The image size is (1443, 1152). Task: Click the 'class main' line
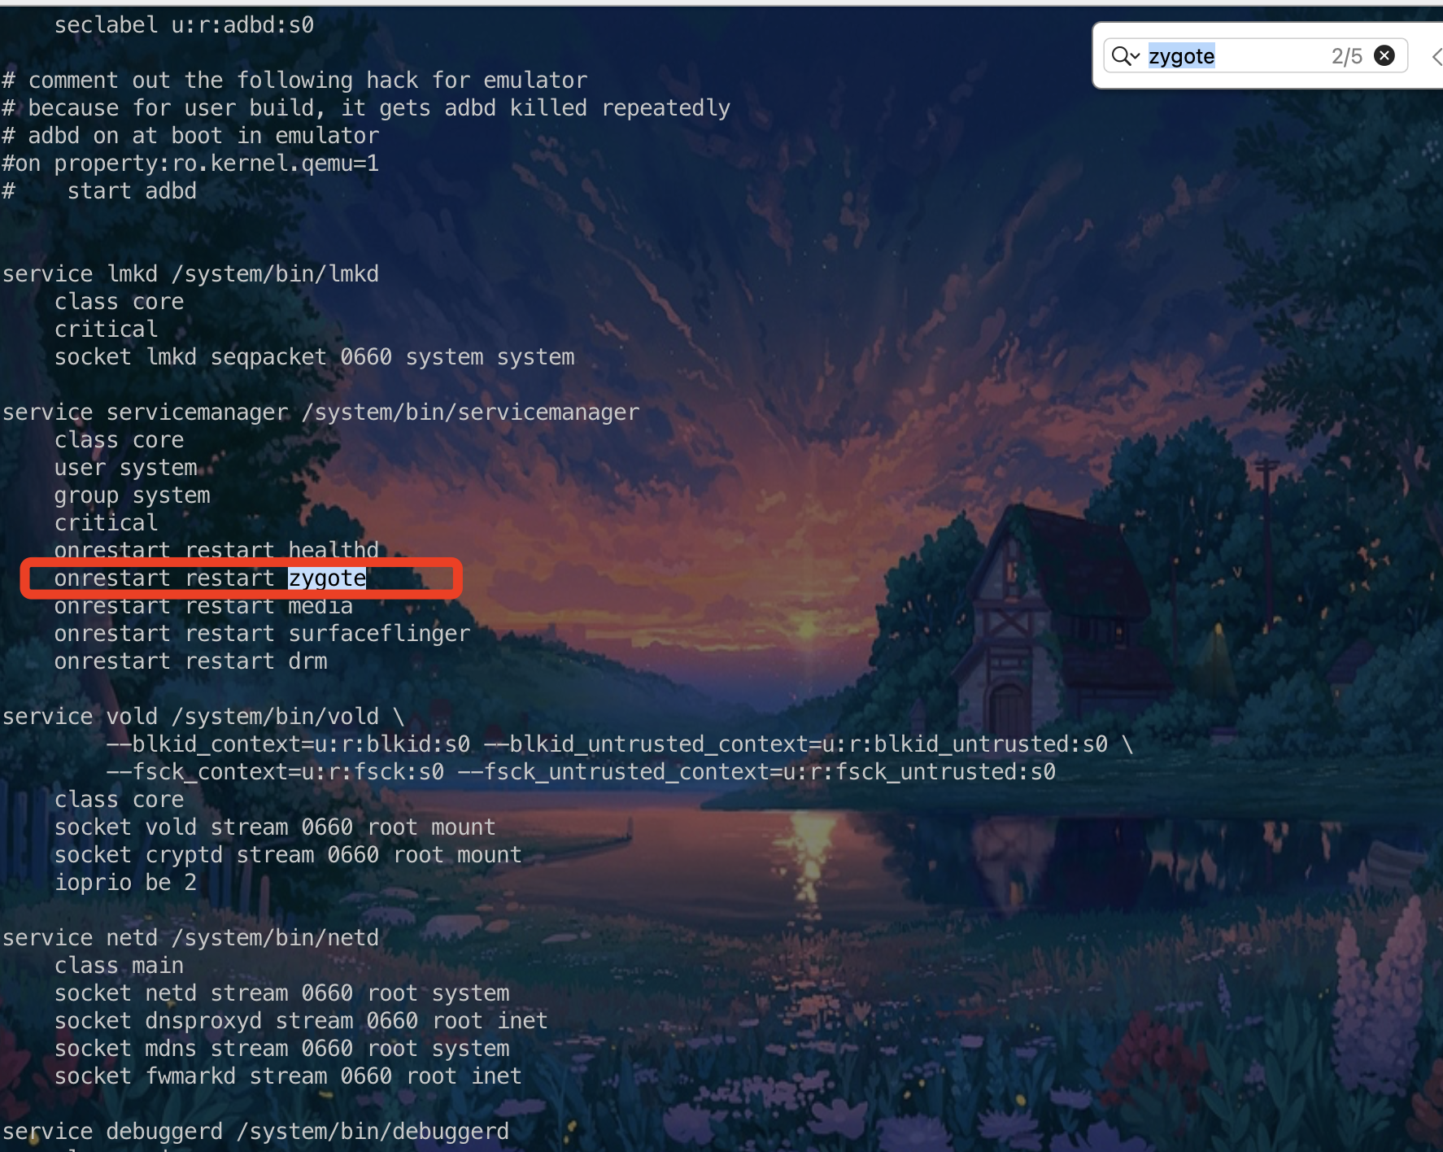pyautogui.click(x=119, y=966)
